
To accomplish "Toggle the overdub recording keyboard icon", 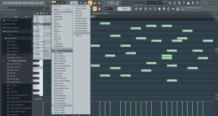I will [x=95, y=3].
